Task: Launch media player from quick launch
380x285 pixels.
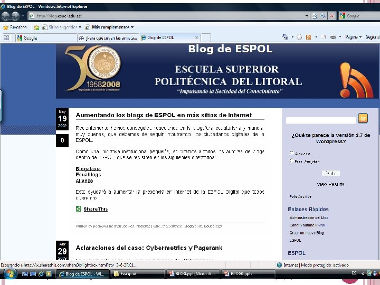Action: [x=49, y=274]
